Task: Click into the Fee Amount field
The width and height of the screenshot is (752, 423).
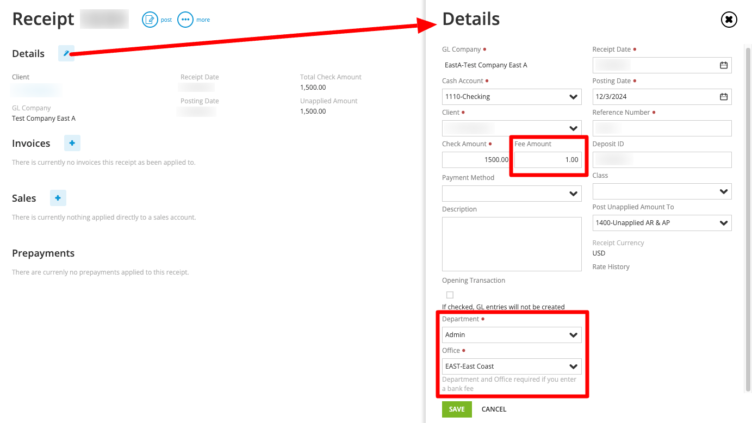Action: tap(548, 160)
